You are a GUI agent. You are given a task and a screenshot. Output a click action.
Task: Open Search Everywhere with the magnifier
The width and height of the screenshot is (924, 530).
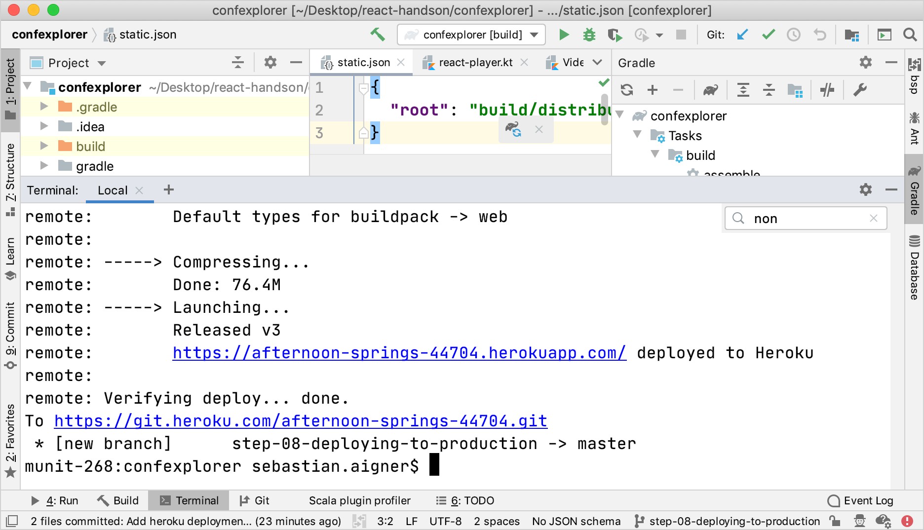click(910, 35)
